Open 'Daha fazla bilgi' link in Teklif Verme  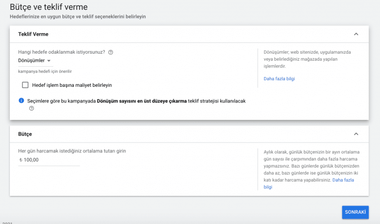[279, 79]
